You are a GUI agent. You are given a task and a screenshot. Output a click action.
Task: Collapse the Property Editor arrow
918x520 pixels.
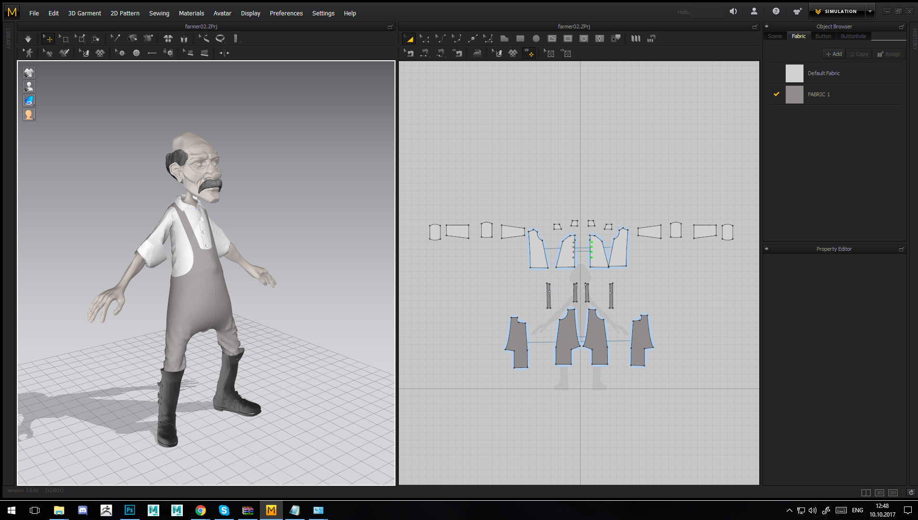click(x=766, y=249)
